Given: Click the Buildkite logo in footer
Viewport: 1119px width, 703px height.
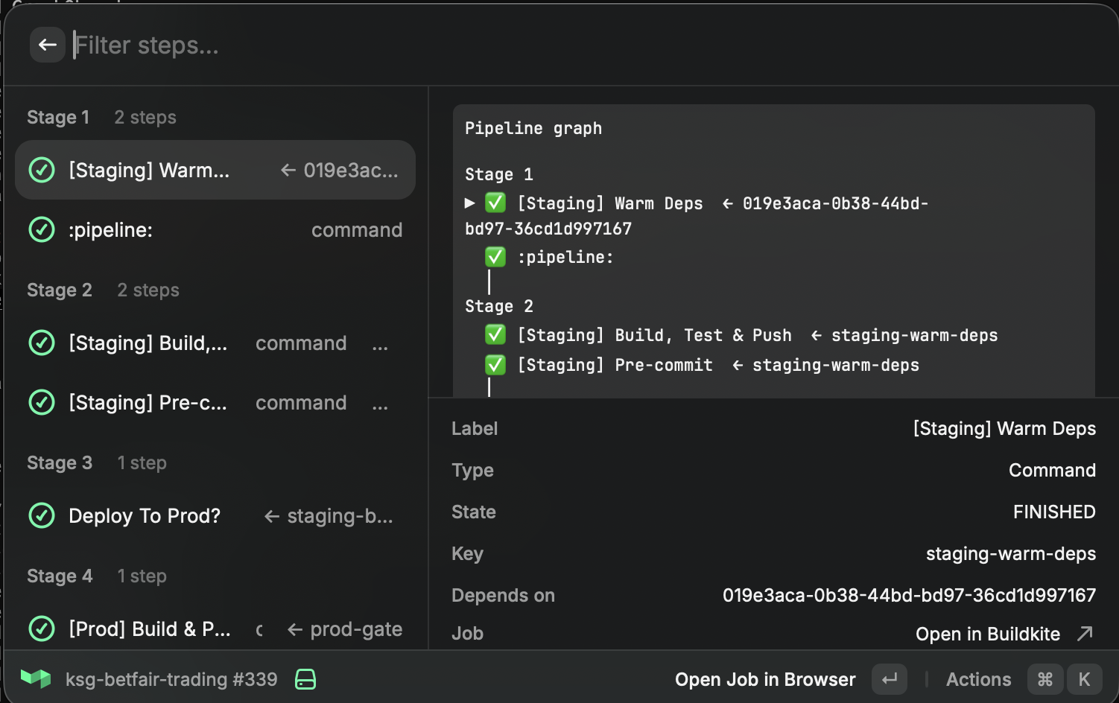Looking at the screenshot, I should [x=36, y=678].
